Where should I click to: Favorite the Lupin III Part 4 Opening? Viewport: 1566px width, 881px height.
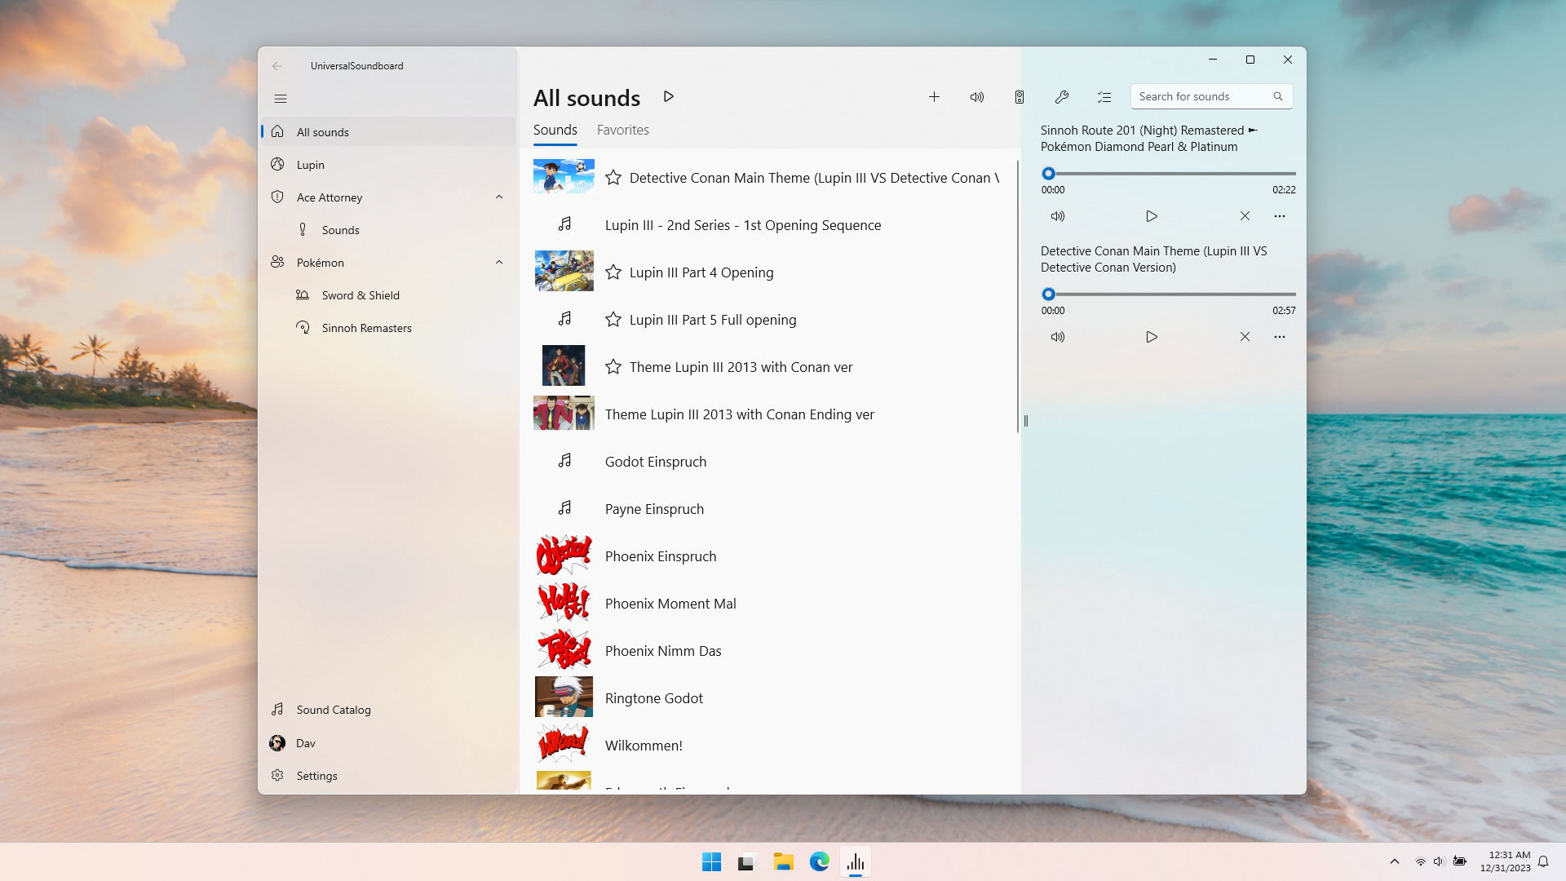click(613, 272)
